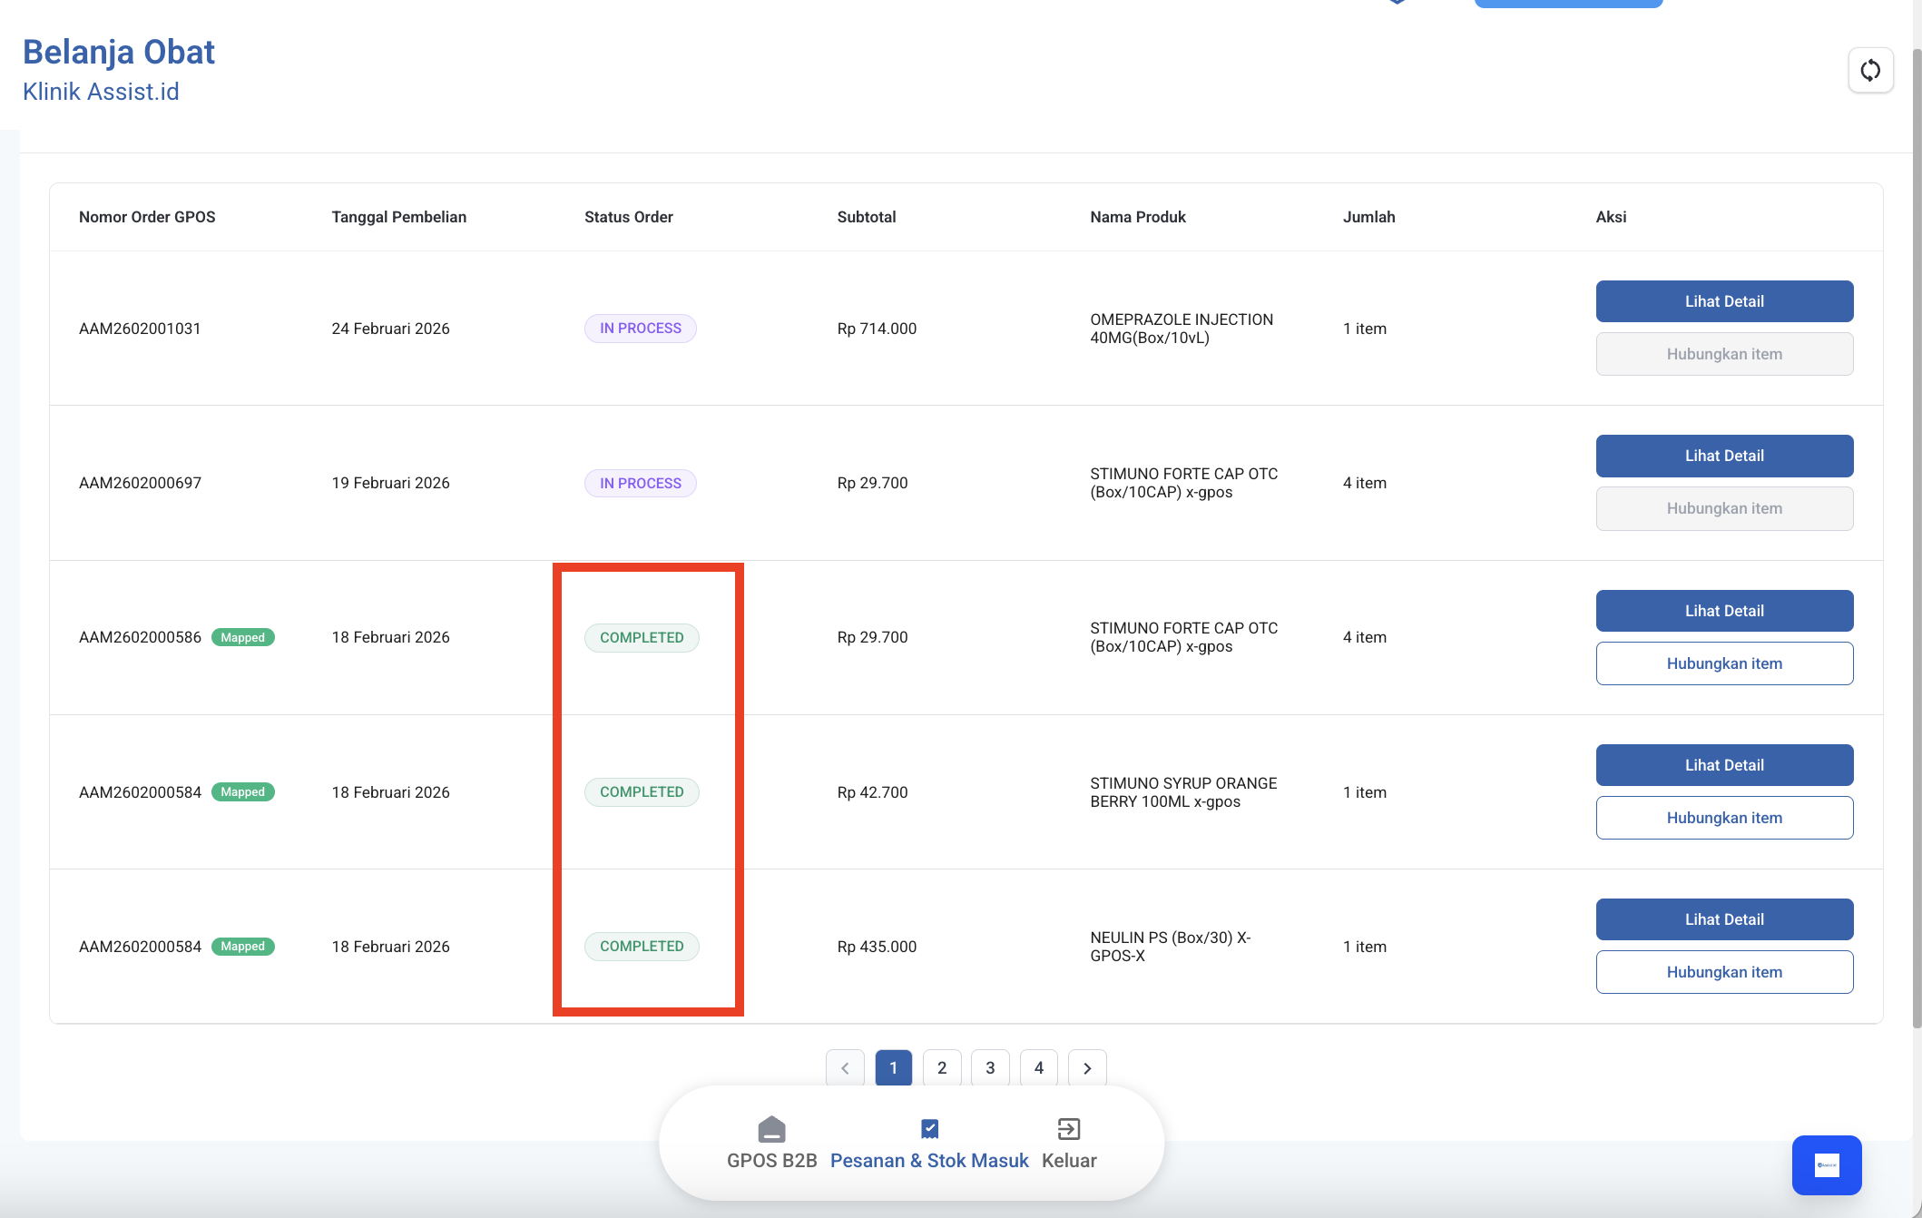Open the blue chat widget icon

[x=1826, y=1165]
